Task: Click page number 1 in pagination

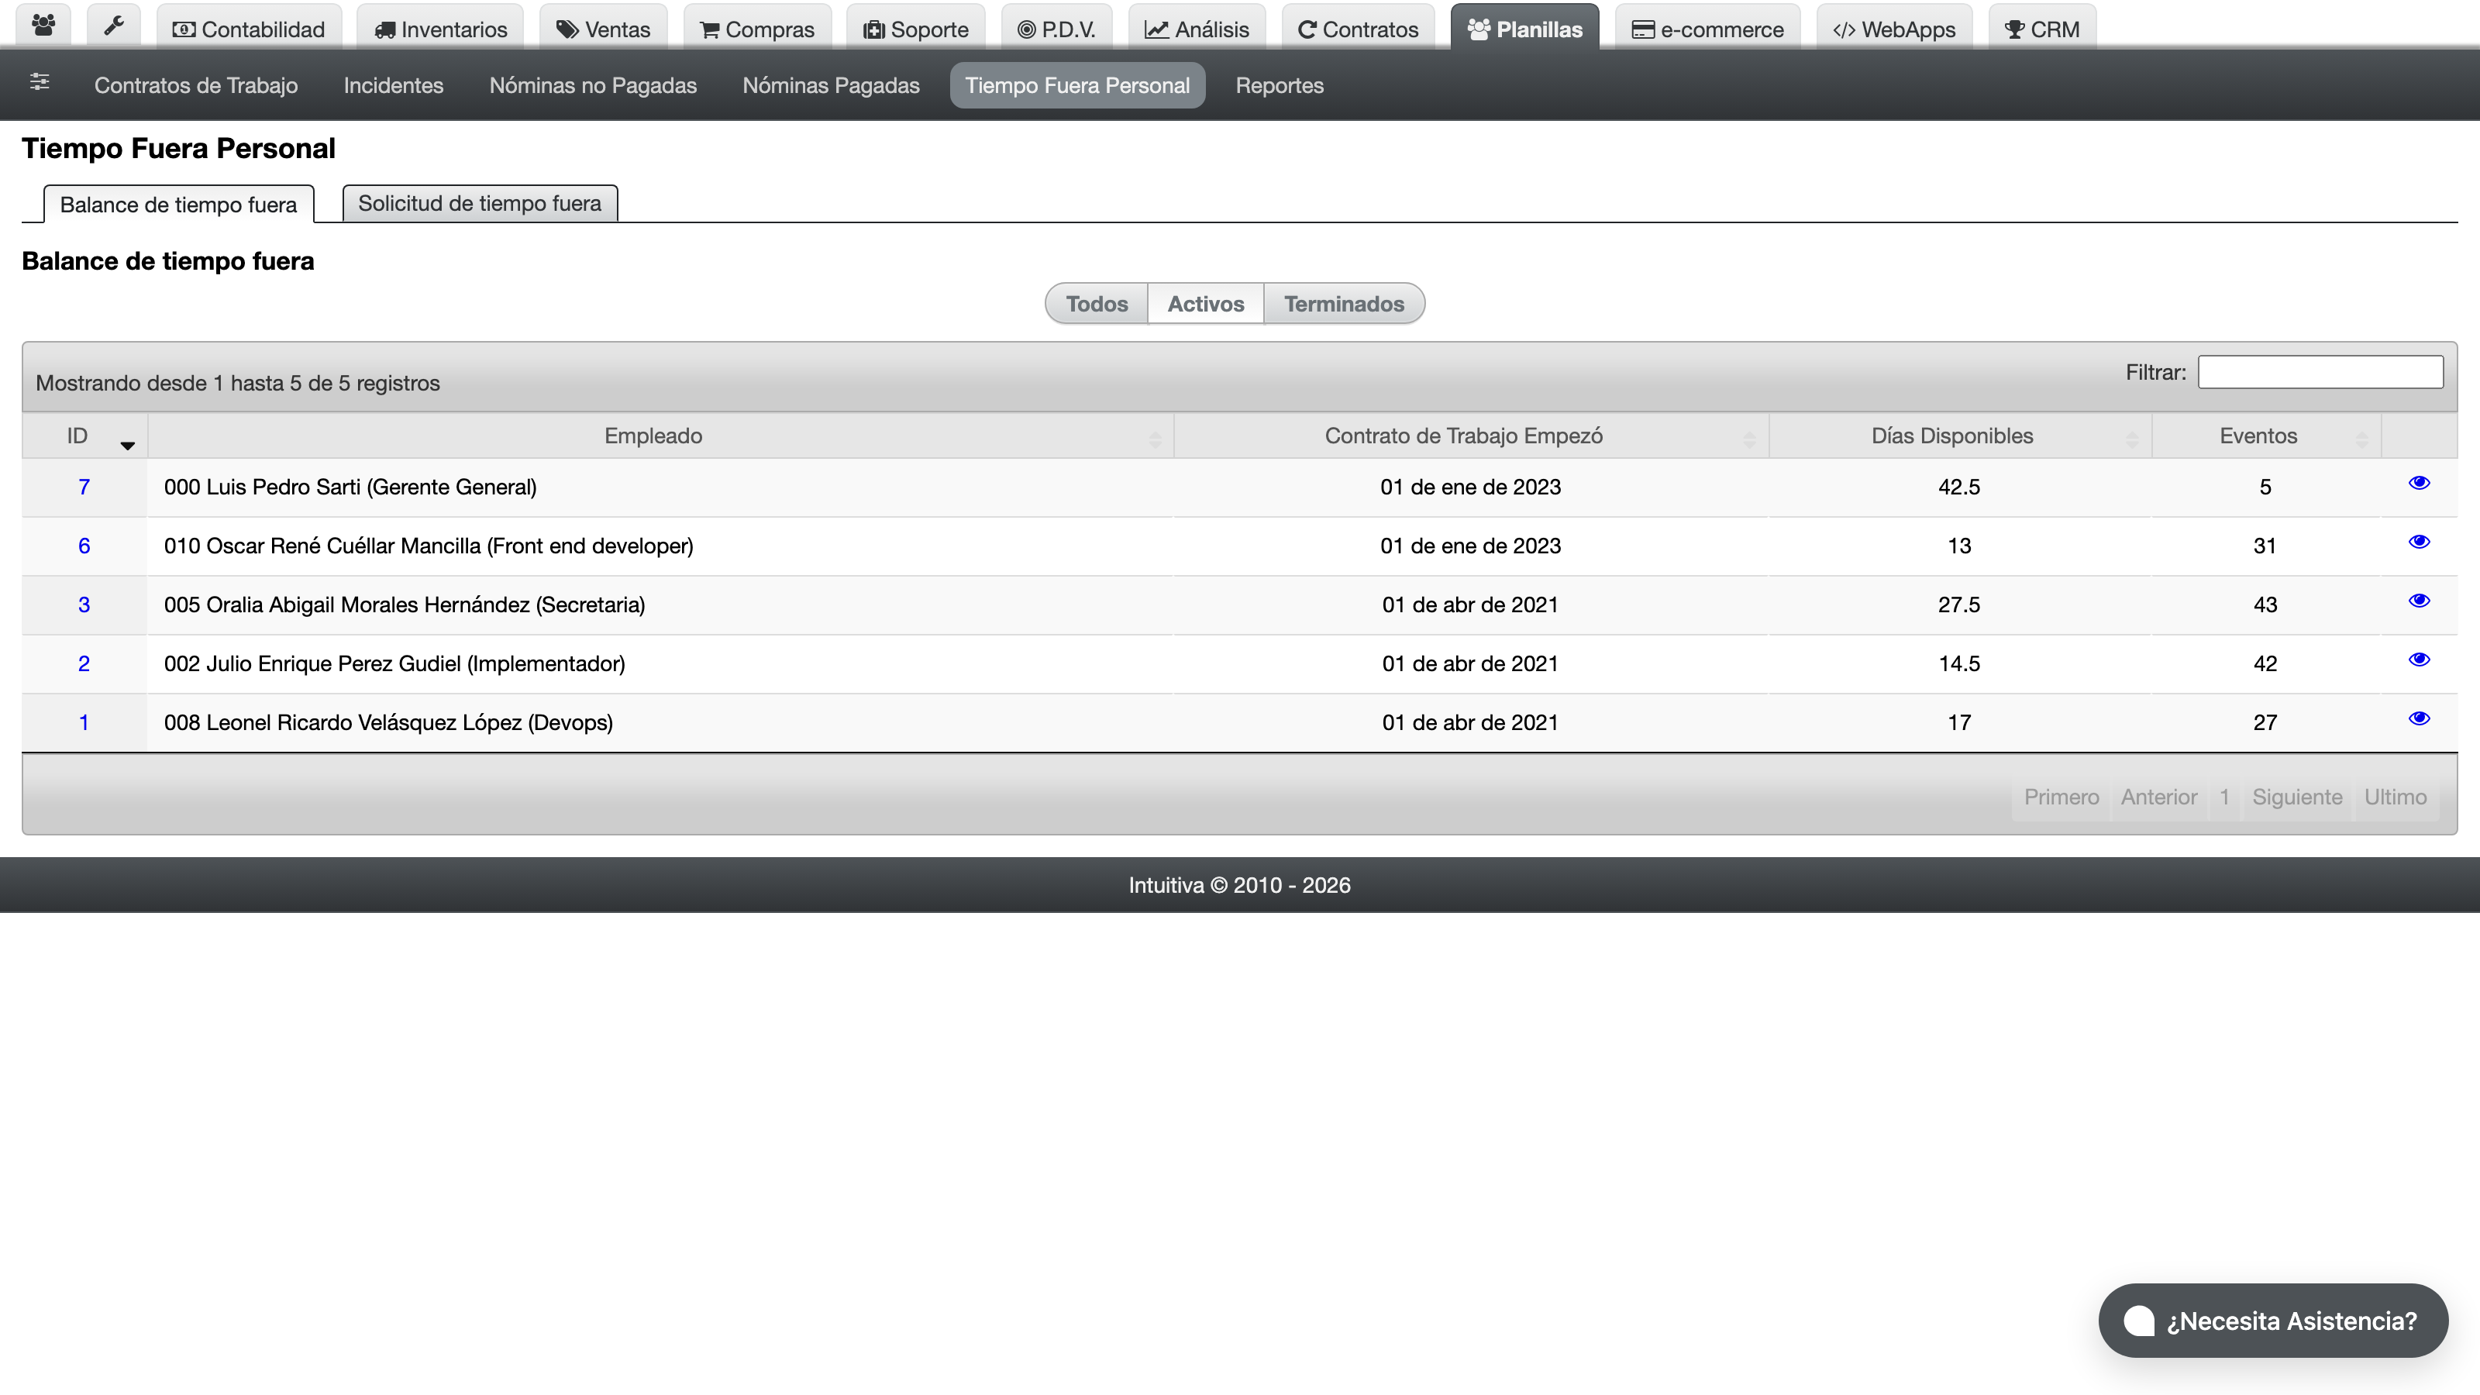Action: 2224,797
